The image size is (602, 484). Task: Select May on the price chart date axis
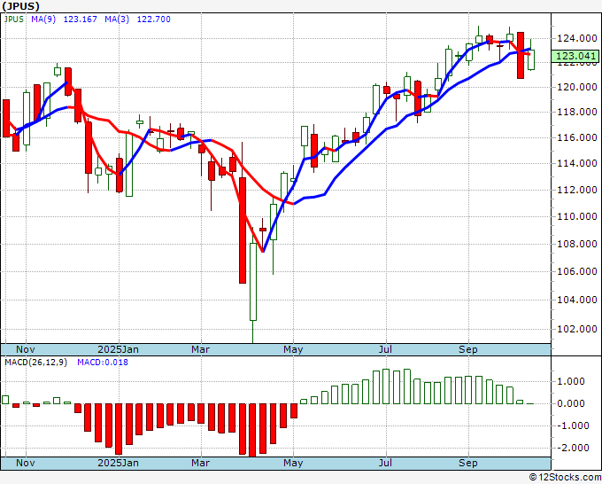coord(293,349)
